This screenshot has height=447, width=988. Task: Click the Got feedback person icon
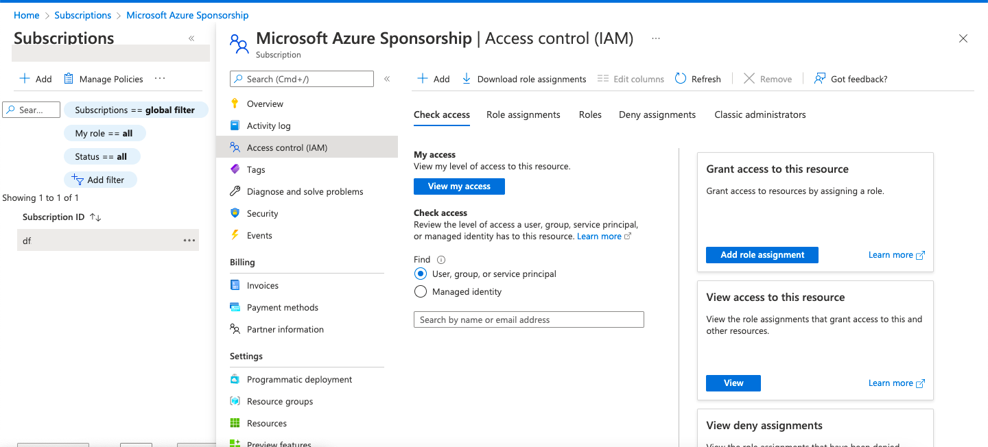(x=819, y=79)
